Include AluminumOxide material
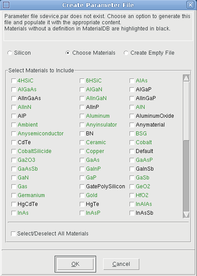197x276 pixels. tap(132, 116)
